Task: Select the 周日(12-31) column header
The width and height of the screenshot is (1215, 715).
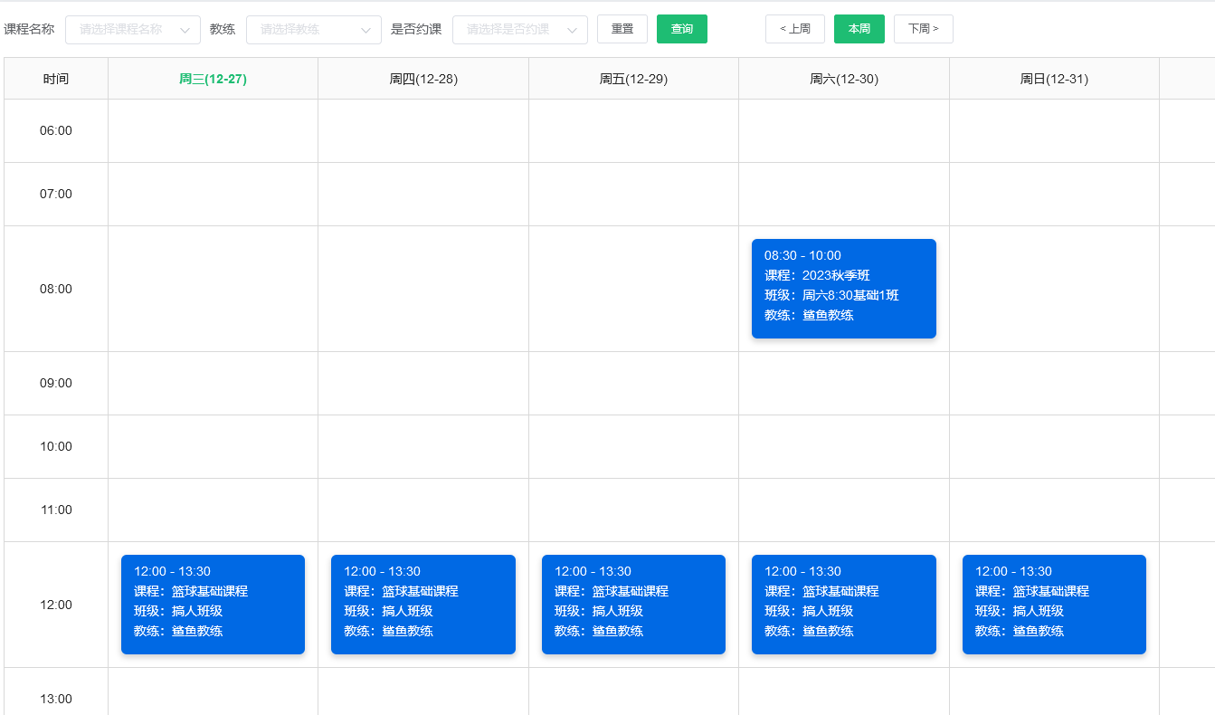Action: coord(1053,78)
